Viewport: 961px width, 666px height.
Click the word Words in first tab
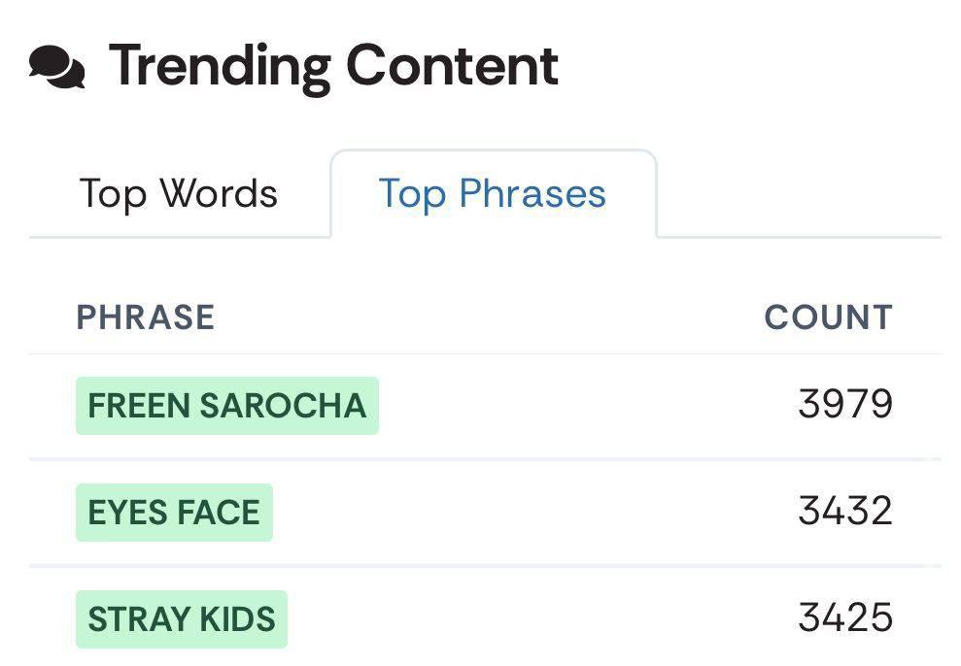[219, 194]
